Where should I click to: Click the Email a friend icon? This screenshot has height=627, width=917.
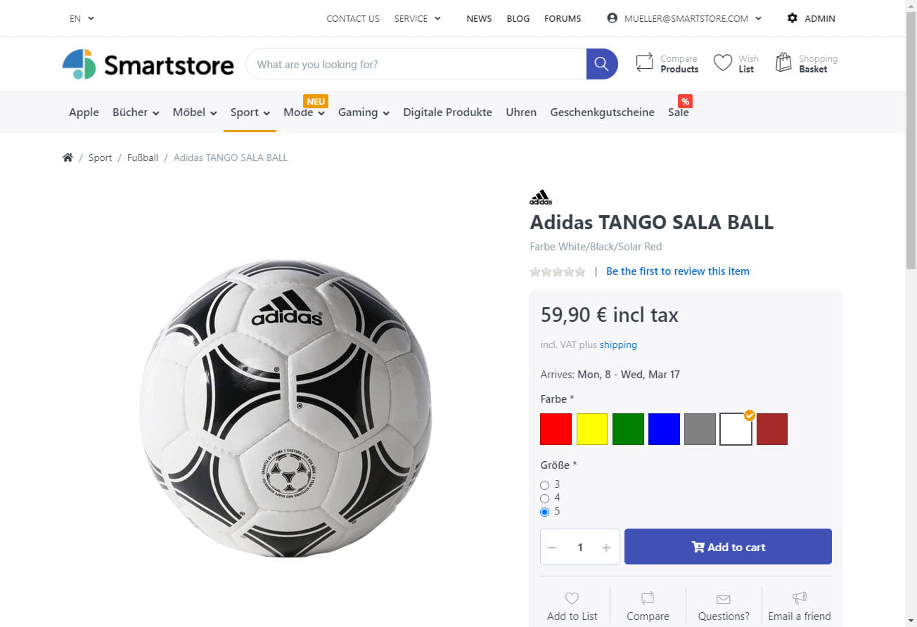(x=799, y=598)
